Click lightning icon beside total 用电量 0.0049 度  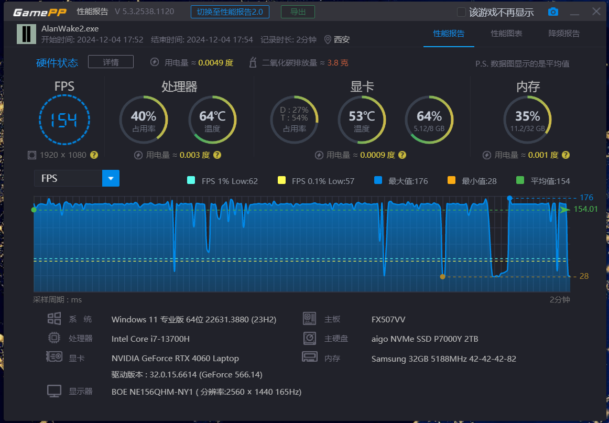point(155,62)
